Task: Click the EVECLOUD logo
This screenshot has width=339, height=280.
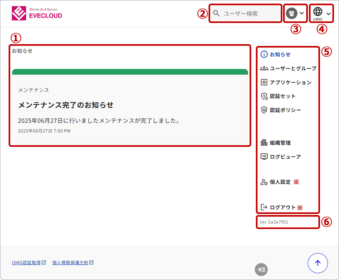Action: [37, 13]
